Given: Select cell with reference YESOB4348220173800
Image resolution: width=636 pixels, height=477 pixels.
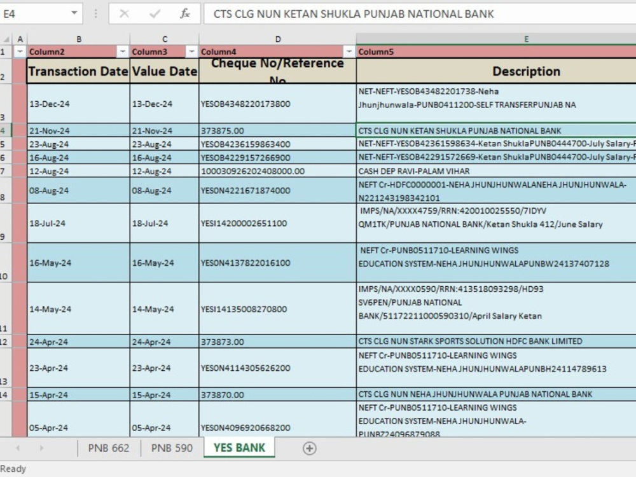Looking at the screenshot, I should click(x=278, y=104).
